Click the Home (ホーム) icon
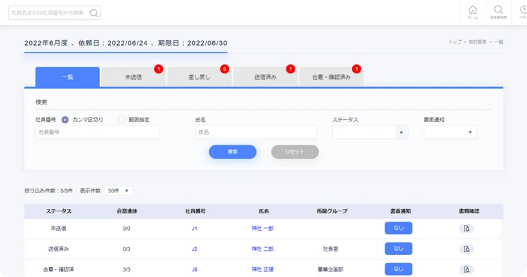This screenshot has width=527, height=277. tap(473, 12)
